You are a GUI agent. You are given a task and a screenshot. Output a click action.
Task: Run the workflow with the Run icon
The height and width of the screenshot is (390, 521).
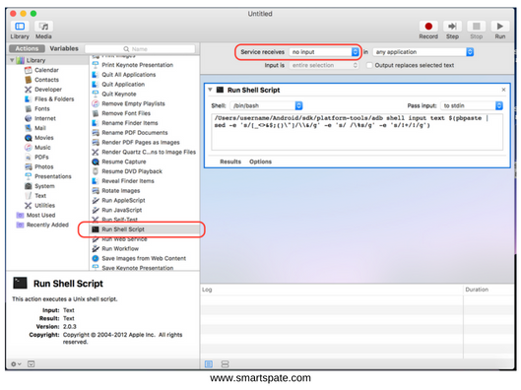[499, 27]
